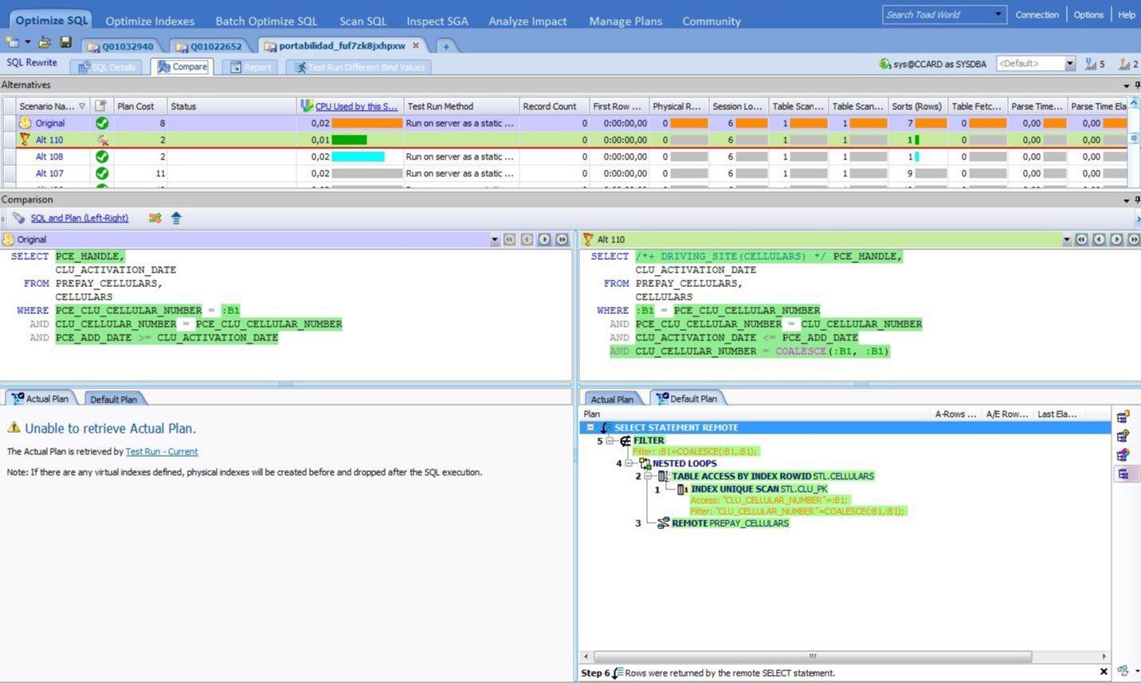Open the Comparison panel menu arrow
Image resolution: width=1141 pixels, height=683 pixels.
tap(1126, 200)
